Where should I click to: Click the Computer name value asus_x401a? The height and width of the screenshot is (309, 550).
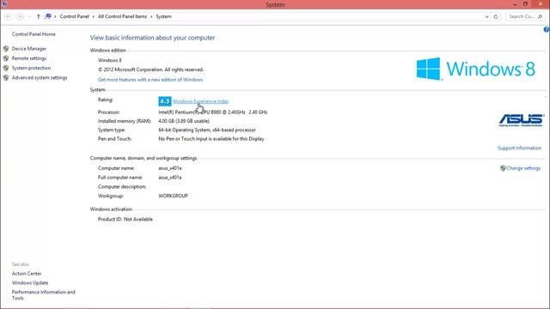(170, 168)
